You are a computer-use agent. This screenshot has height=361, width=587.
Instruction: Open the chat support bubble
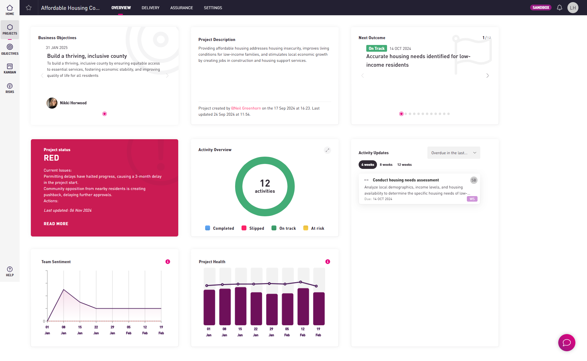567,343
